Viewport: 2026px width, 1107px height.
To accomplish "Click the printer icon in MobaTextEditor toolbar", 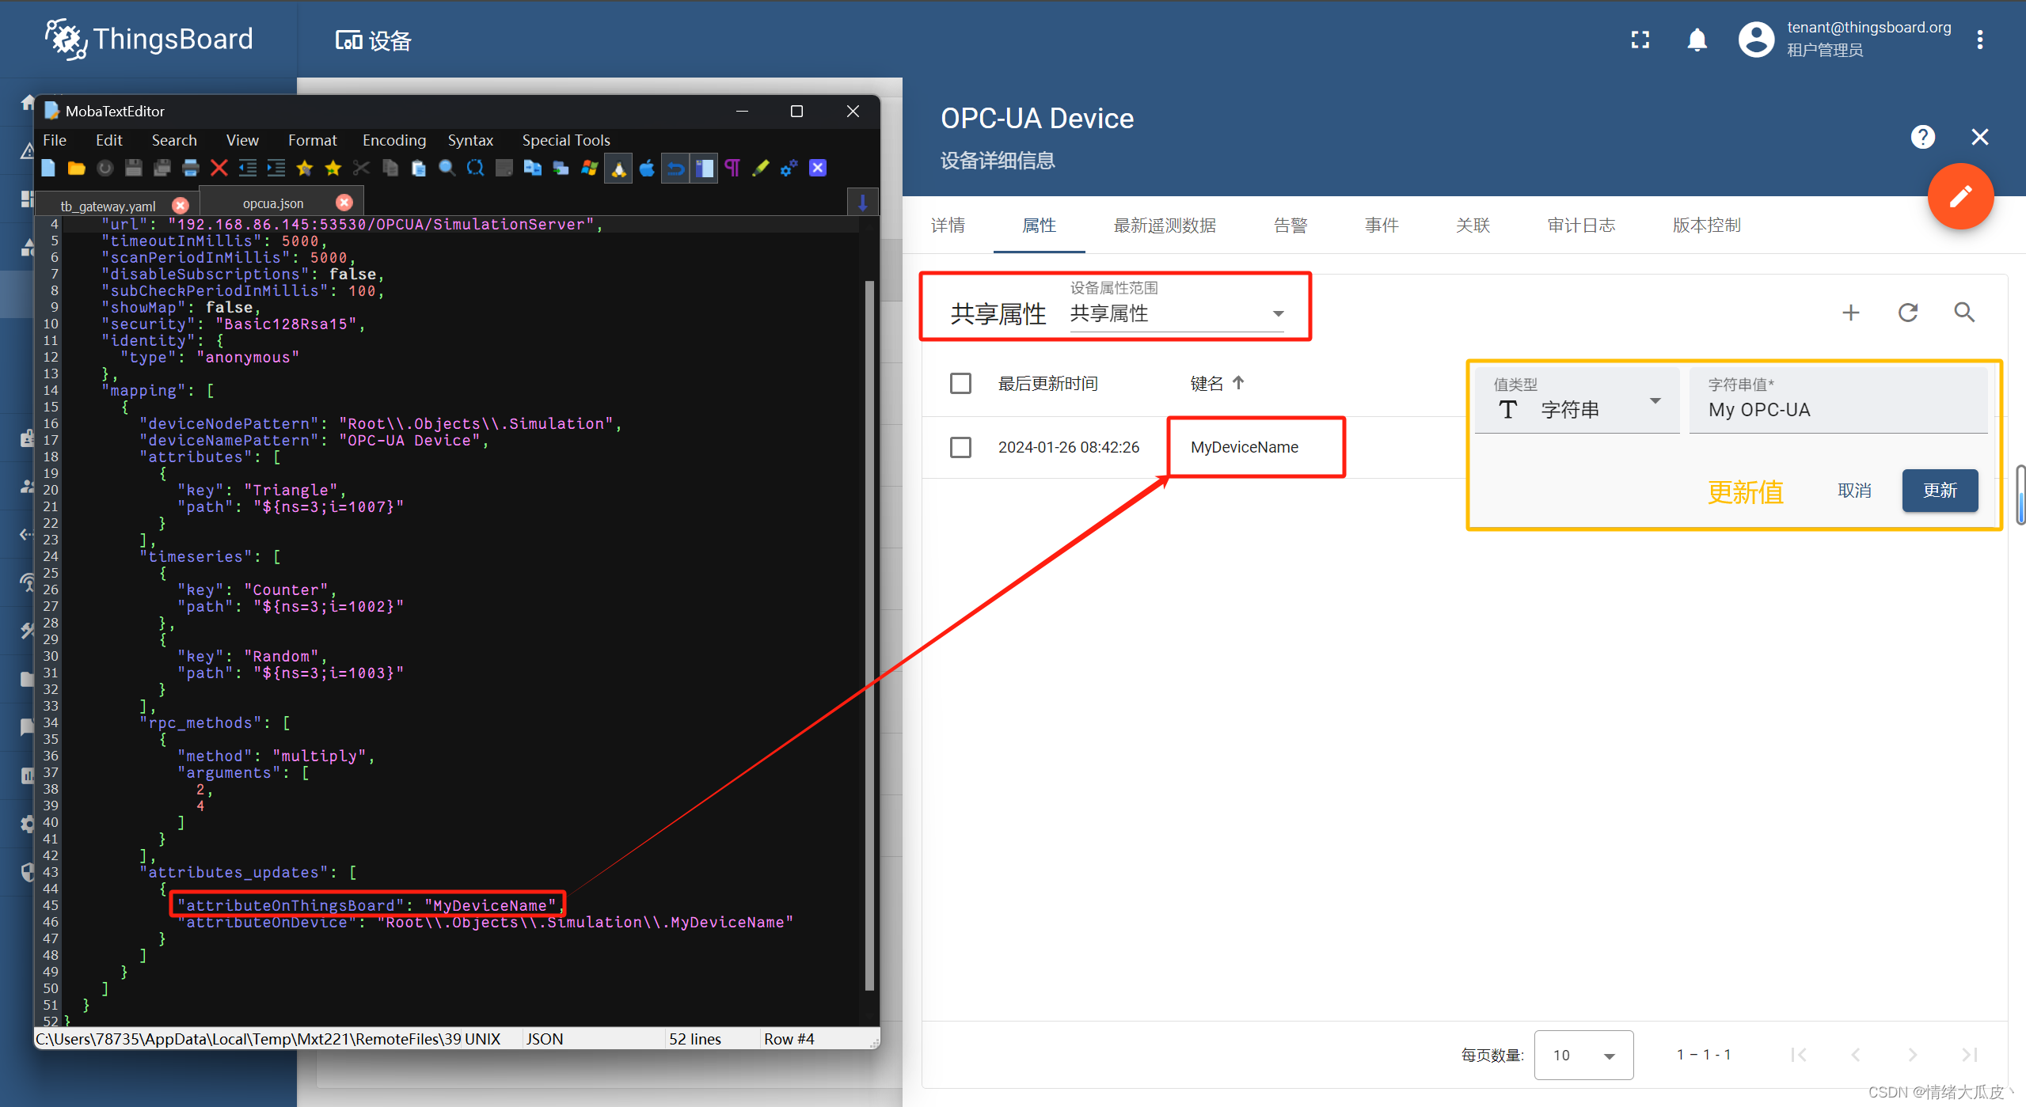I will coord(191,168).
